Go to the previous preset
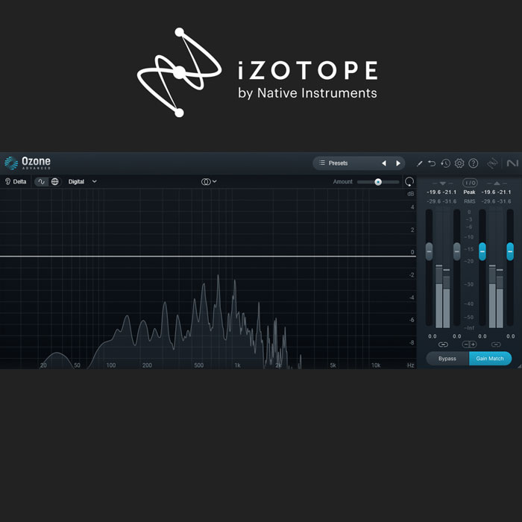The image size is (522, 522). pyautogui.click(x=384, y=163)
